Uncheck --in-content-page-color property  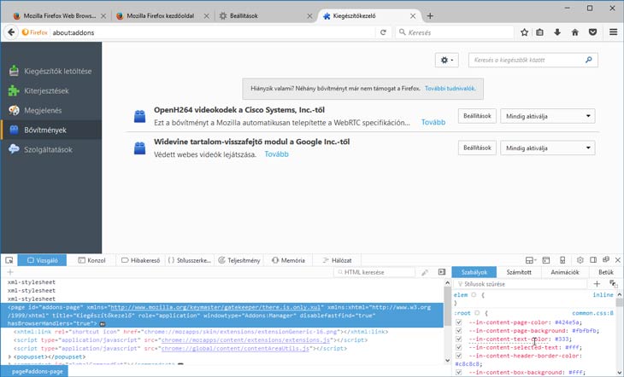click(458, 322)
